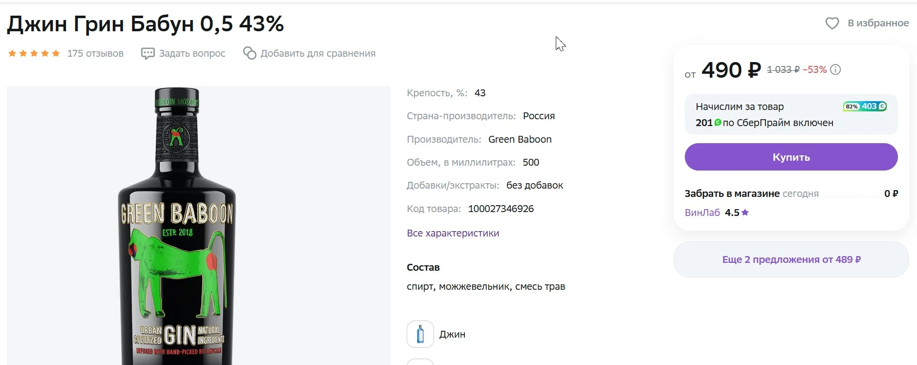The image size is (917, 365).
Task: Click the −53% discount label
Action: (x=815, y=69)
